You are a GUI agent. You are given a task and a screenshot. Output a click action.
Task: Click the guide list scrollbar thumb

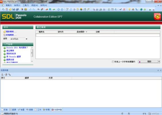pyautogui.click(x=32, y=53)
